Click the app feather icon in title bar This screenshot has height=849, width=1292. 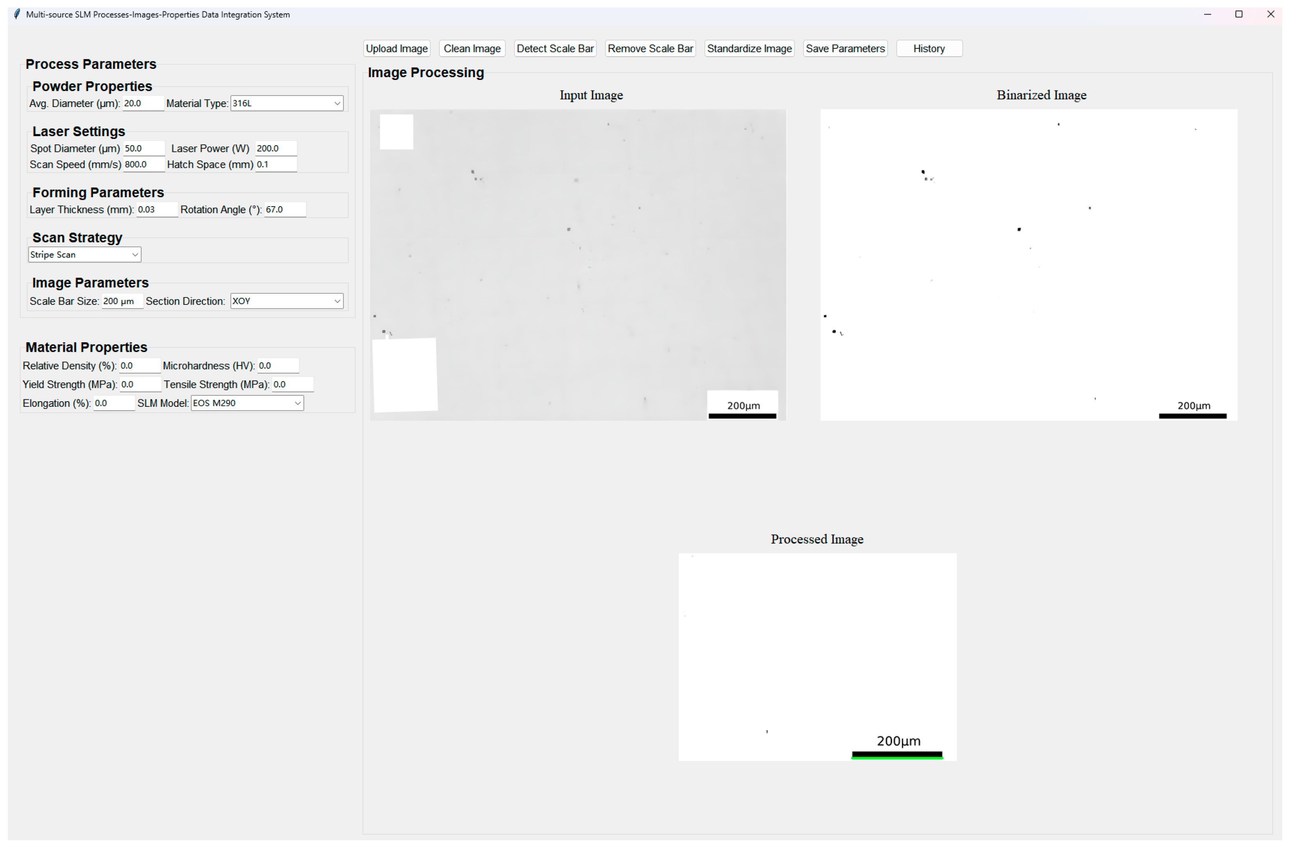17,15
